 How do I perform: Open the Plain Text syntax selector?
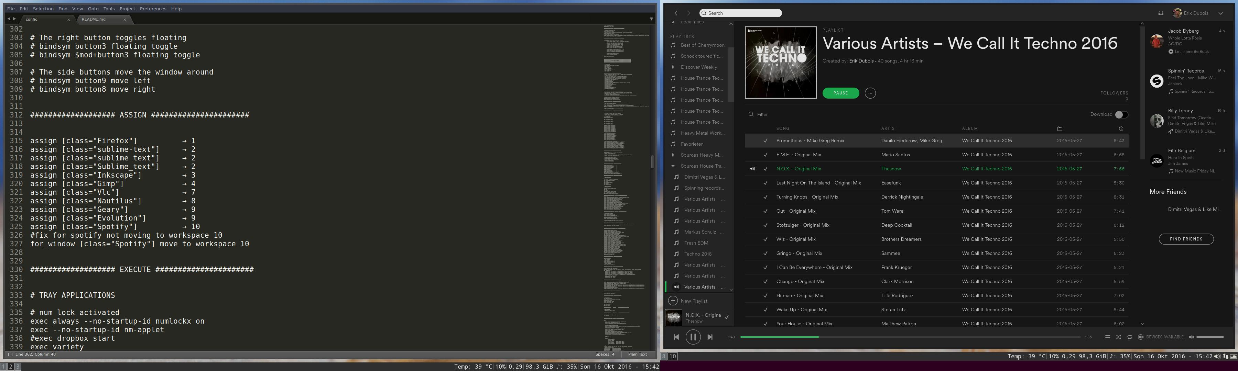[637, 354]
